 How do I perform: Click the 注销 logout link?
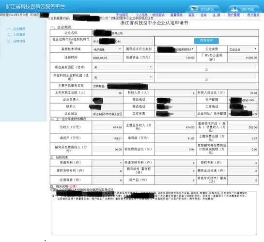(217, 15)
